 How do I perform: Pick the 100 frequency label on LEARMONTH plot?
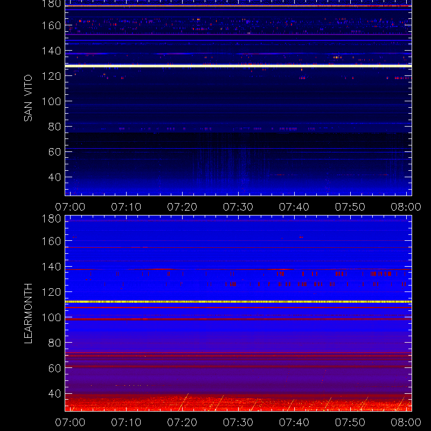point(51,317)
